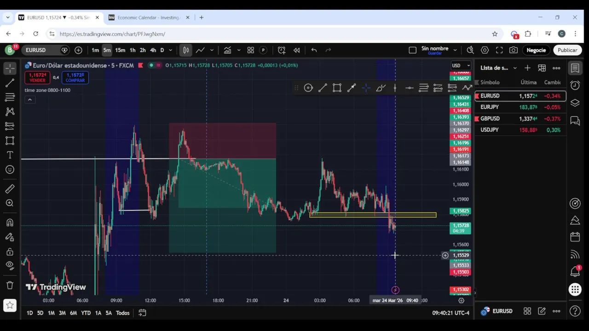
Task: Switch to Economic Calendar browser tab
Action: pos(149,17)
